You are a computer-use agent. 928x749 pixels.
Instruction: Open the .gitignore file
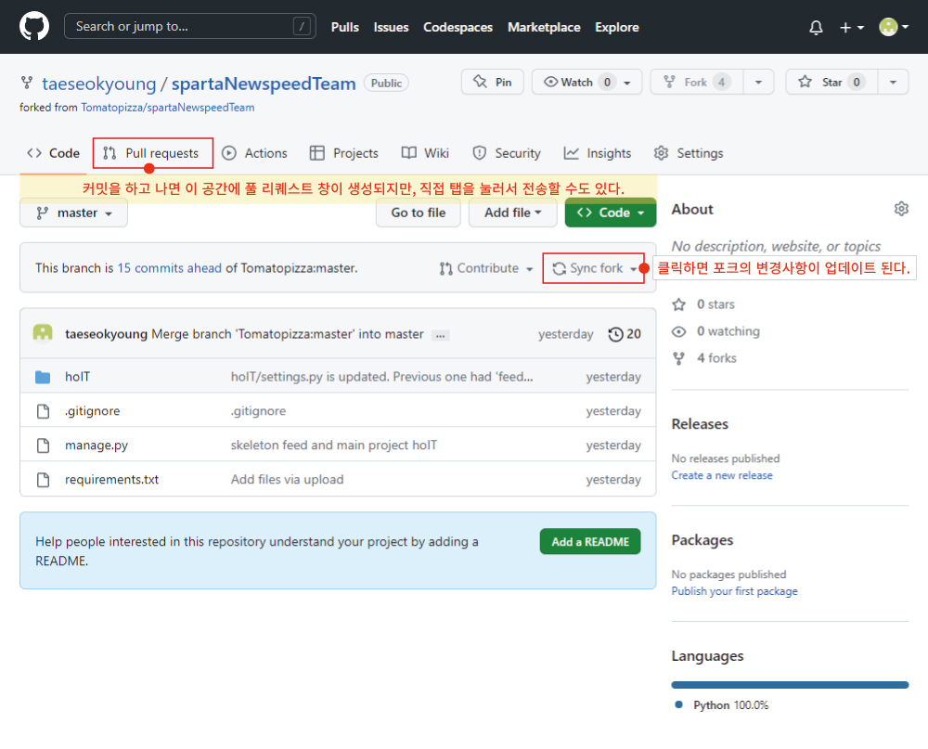click(92, 411)
